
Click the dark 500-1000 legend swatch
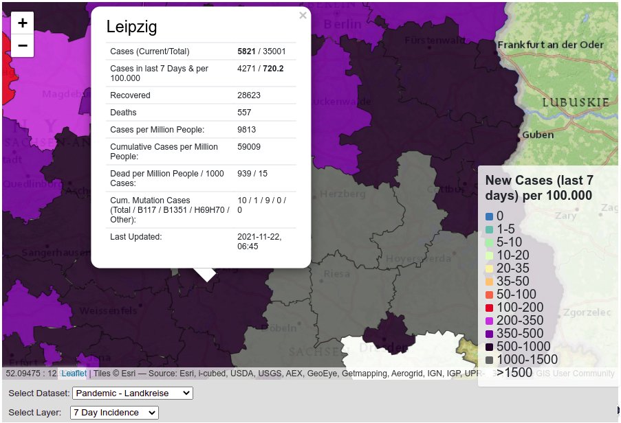click(x=489, y=347)
